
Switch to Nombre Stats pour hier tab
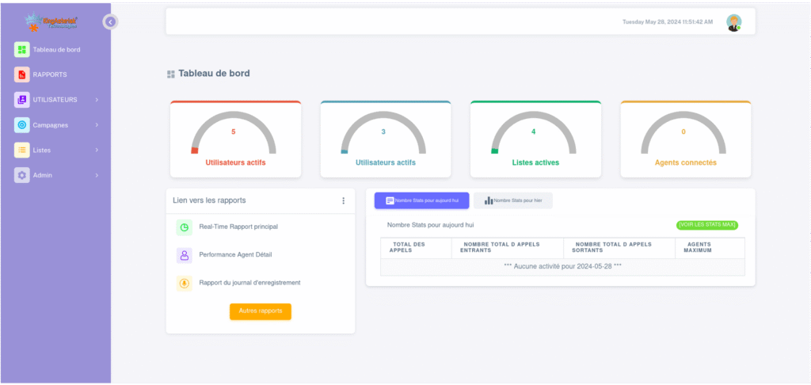pyautogui.click(x=512, y=201)
